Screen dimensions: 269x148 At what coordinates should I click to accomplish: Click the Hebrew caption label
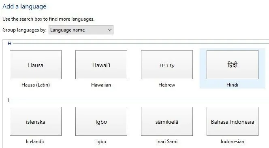[167, 85]
